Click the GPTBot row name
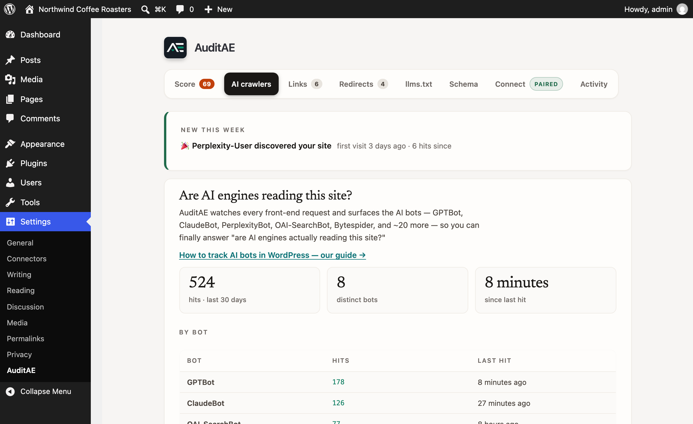The image size is (693, 424). (x=201, y=382)
